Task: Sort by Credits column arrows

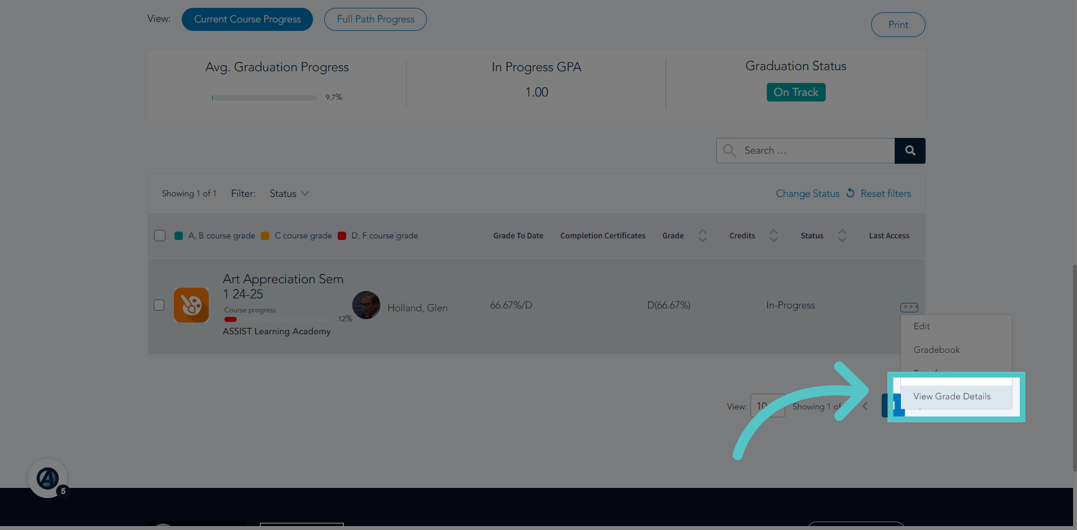Action: tap(774, 236)
